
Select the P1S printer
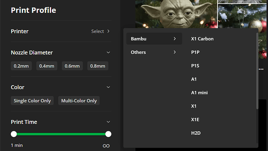tap(195, 65)
